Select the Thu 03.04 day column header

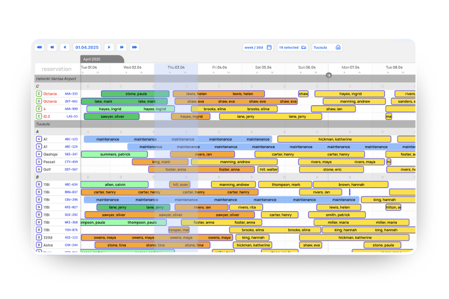pos(176,67)
